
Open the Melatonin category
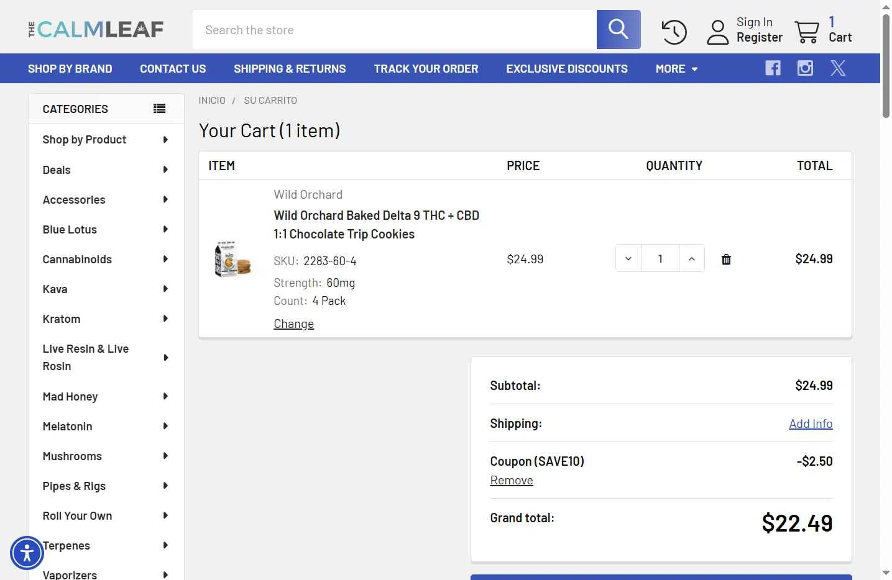pyautogui.click(x=67, y=426)
